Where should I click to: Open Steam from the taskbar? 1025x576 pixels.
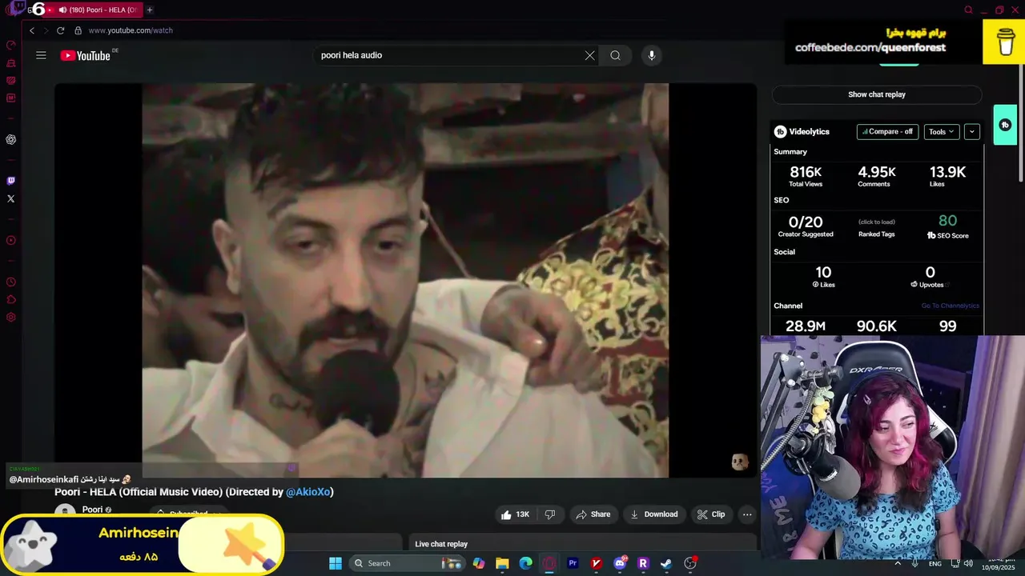tap(666, 563)
